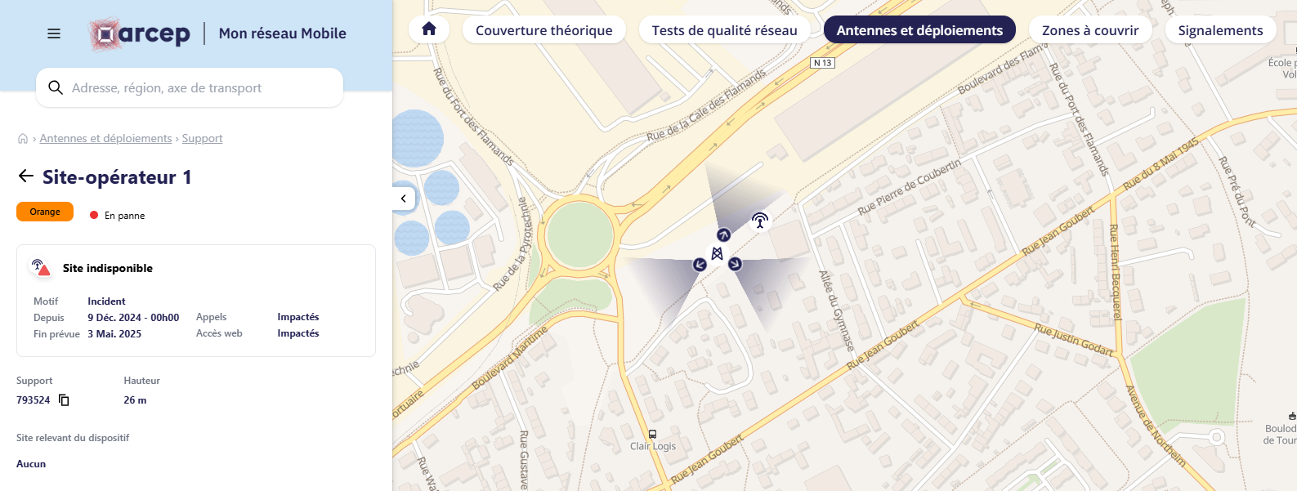Focus the address search field

point(190,87)
